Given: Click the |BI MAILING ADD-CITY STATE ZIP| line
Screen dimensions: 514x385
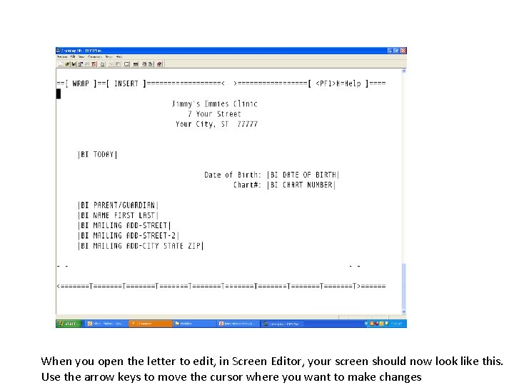Looking at the screenshot, I should tap(141, 246).
